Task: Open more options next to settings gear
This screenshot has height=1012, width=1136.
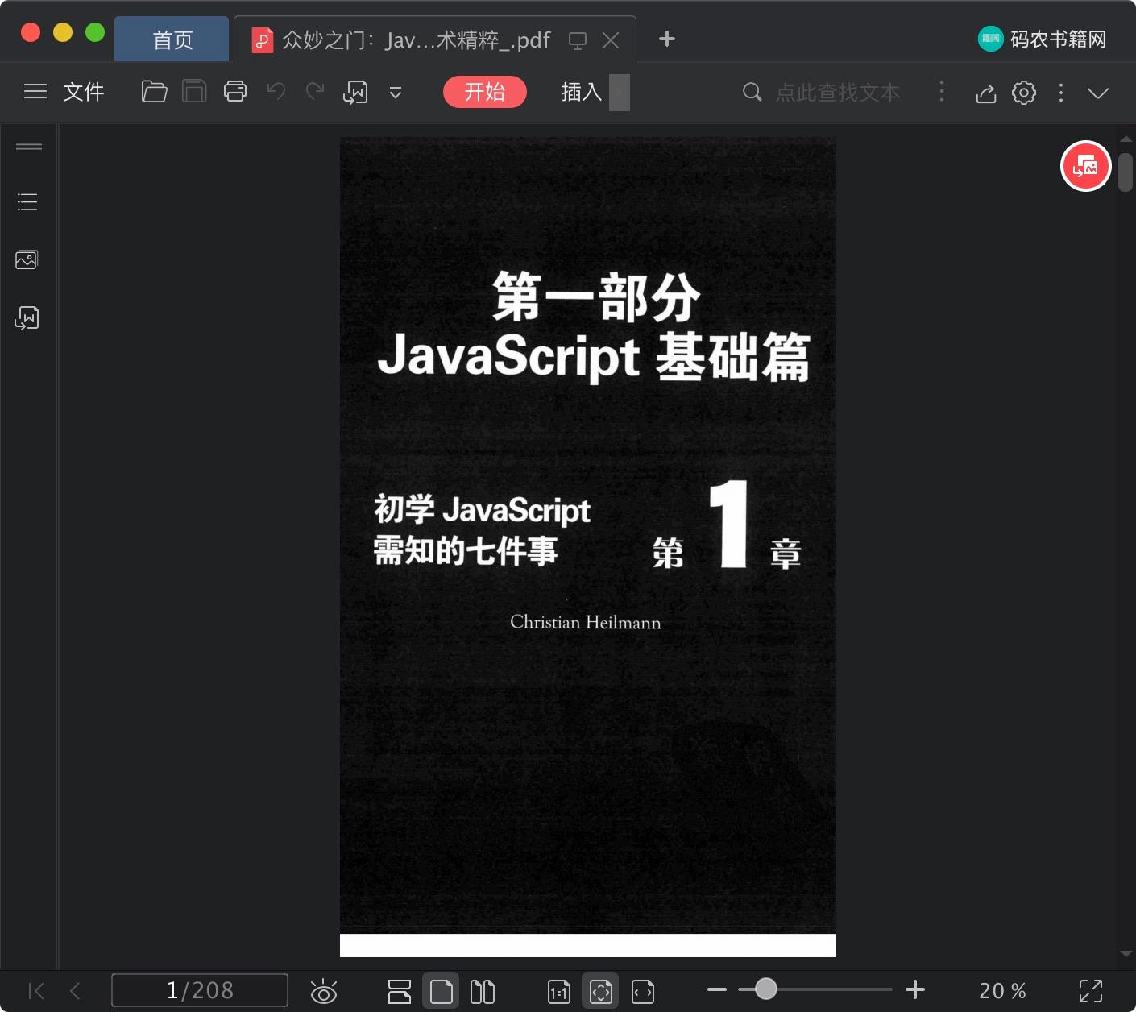Action: (x=1061, y=93)
